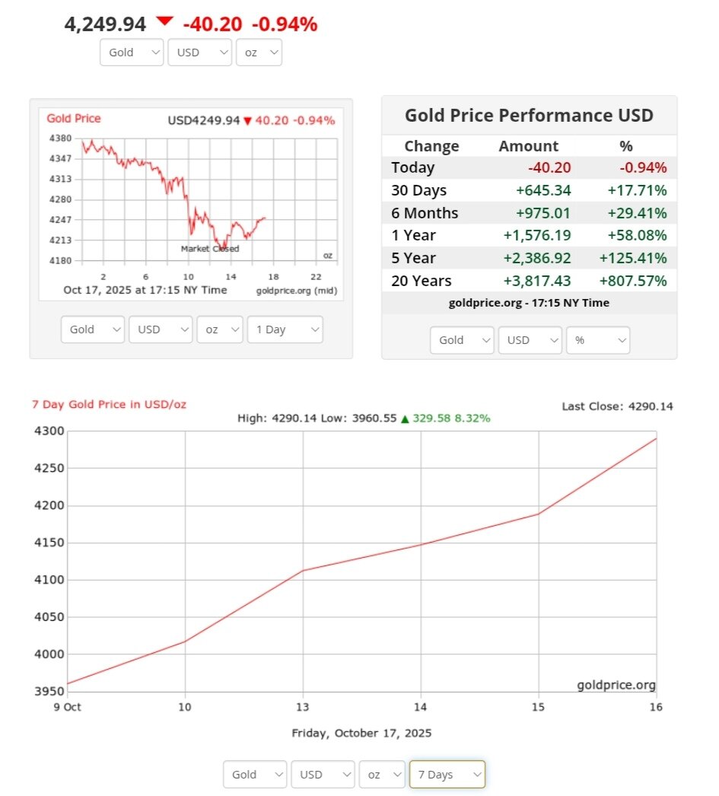
Task: Click the green up triangle above 7 Day chart
Action: coord(405,419)
